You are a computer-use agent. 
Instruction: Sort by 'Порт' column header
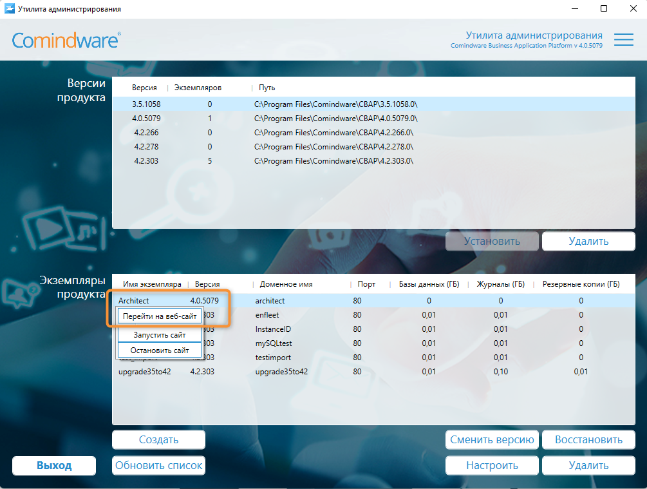366,284
